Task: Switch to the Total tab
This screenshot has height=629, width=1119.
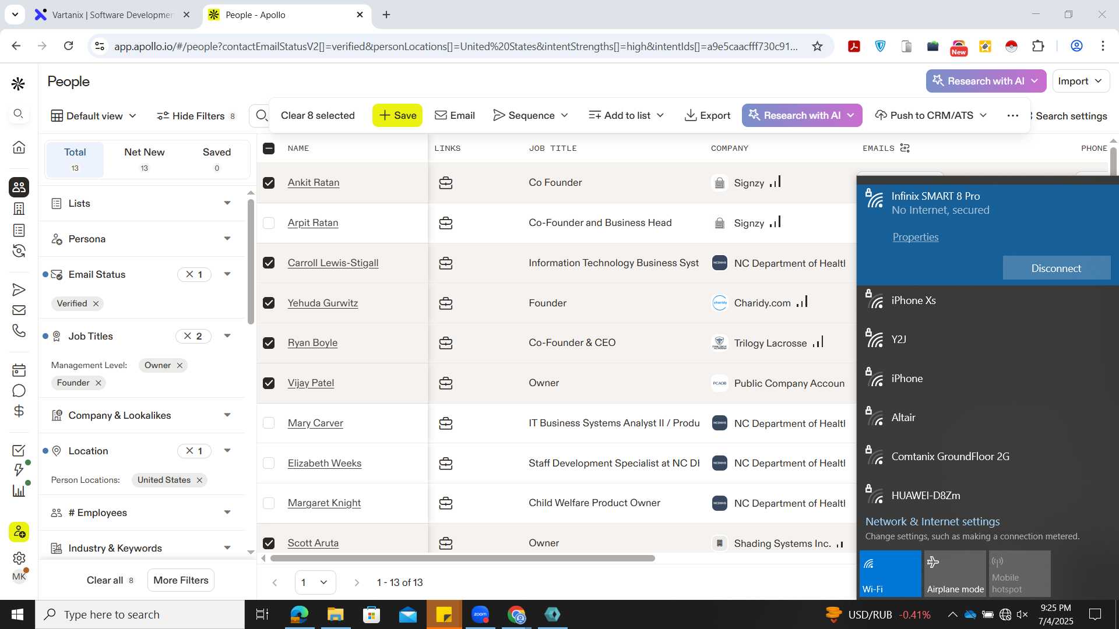Action: [x=75, y=160]
